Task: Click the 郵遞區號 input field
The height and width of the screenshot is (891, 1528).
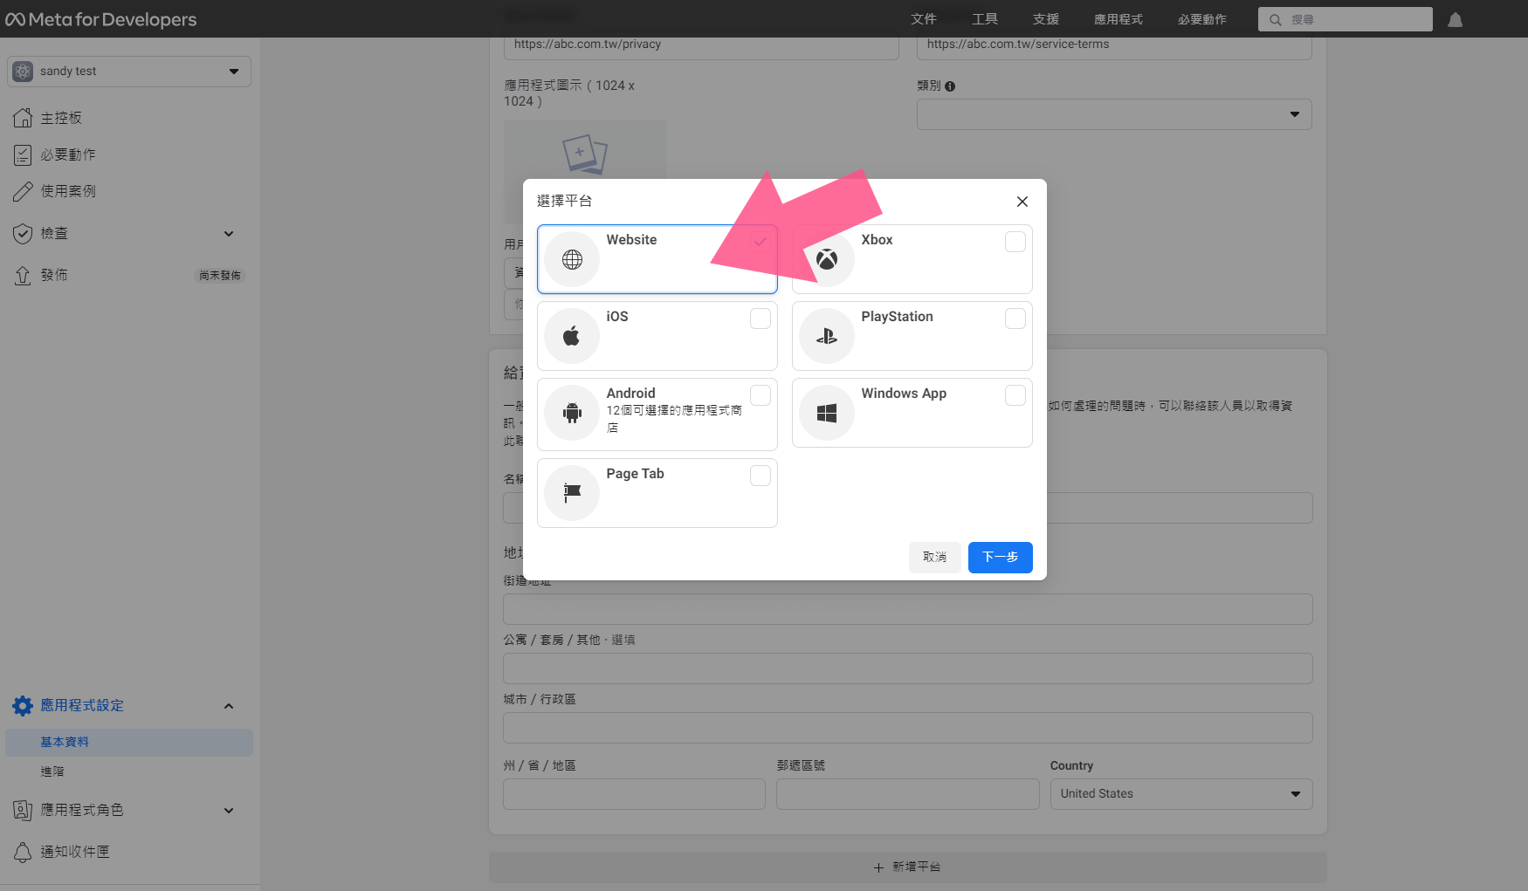Action: coord(908,794)
